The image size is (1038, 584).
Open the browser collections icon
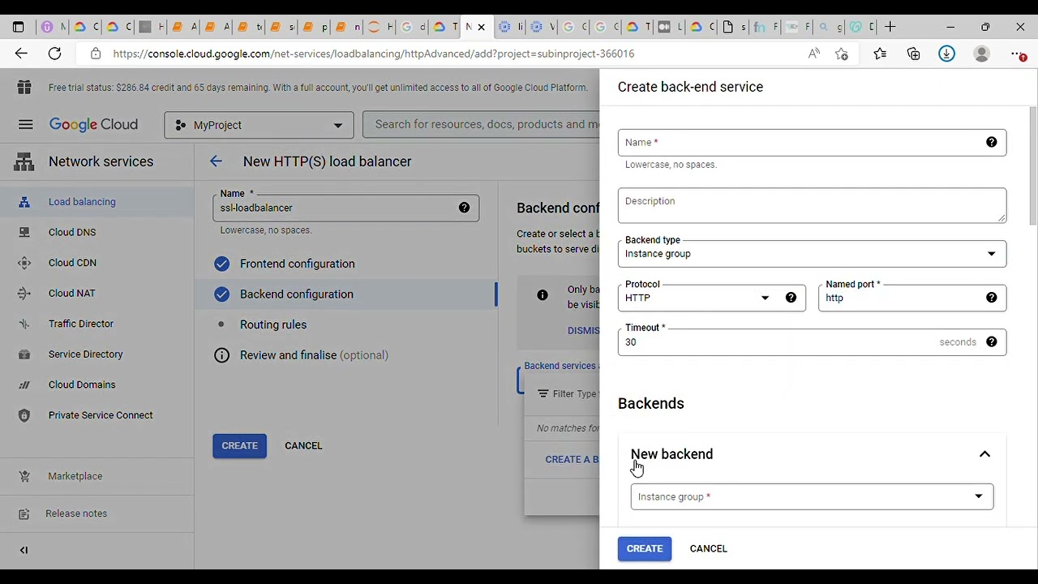(914, 54)
